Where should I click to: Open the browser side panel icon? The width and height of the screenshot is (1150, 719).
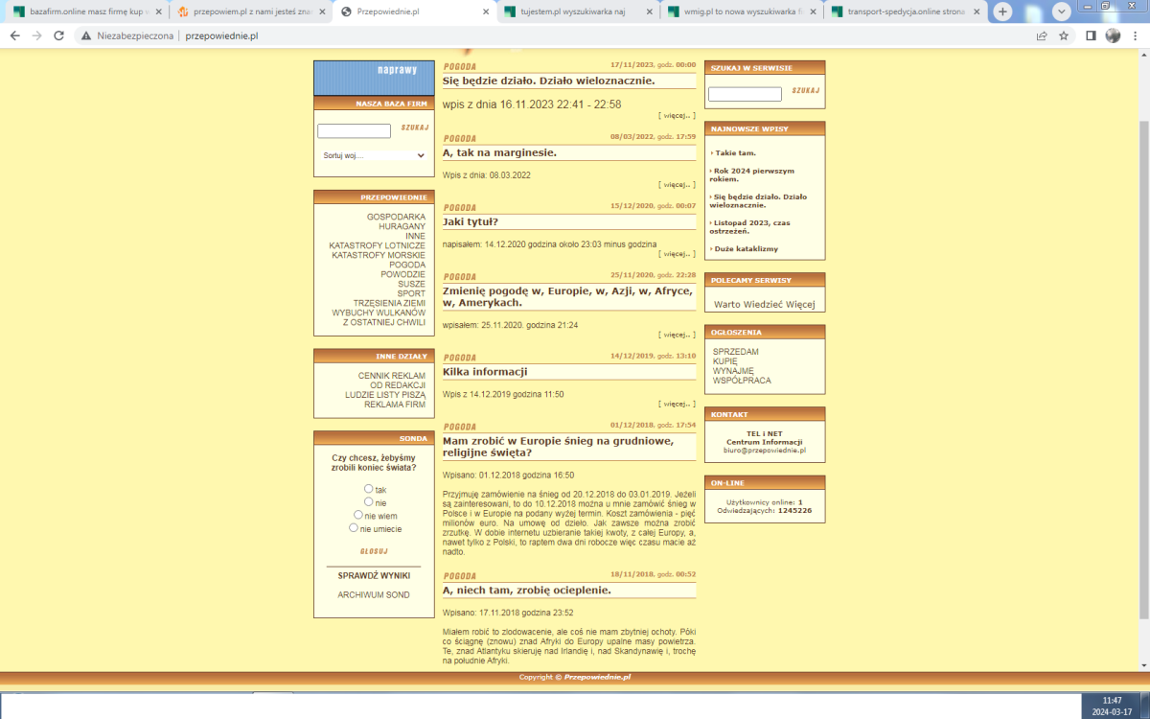(x=1091, y=35)
